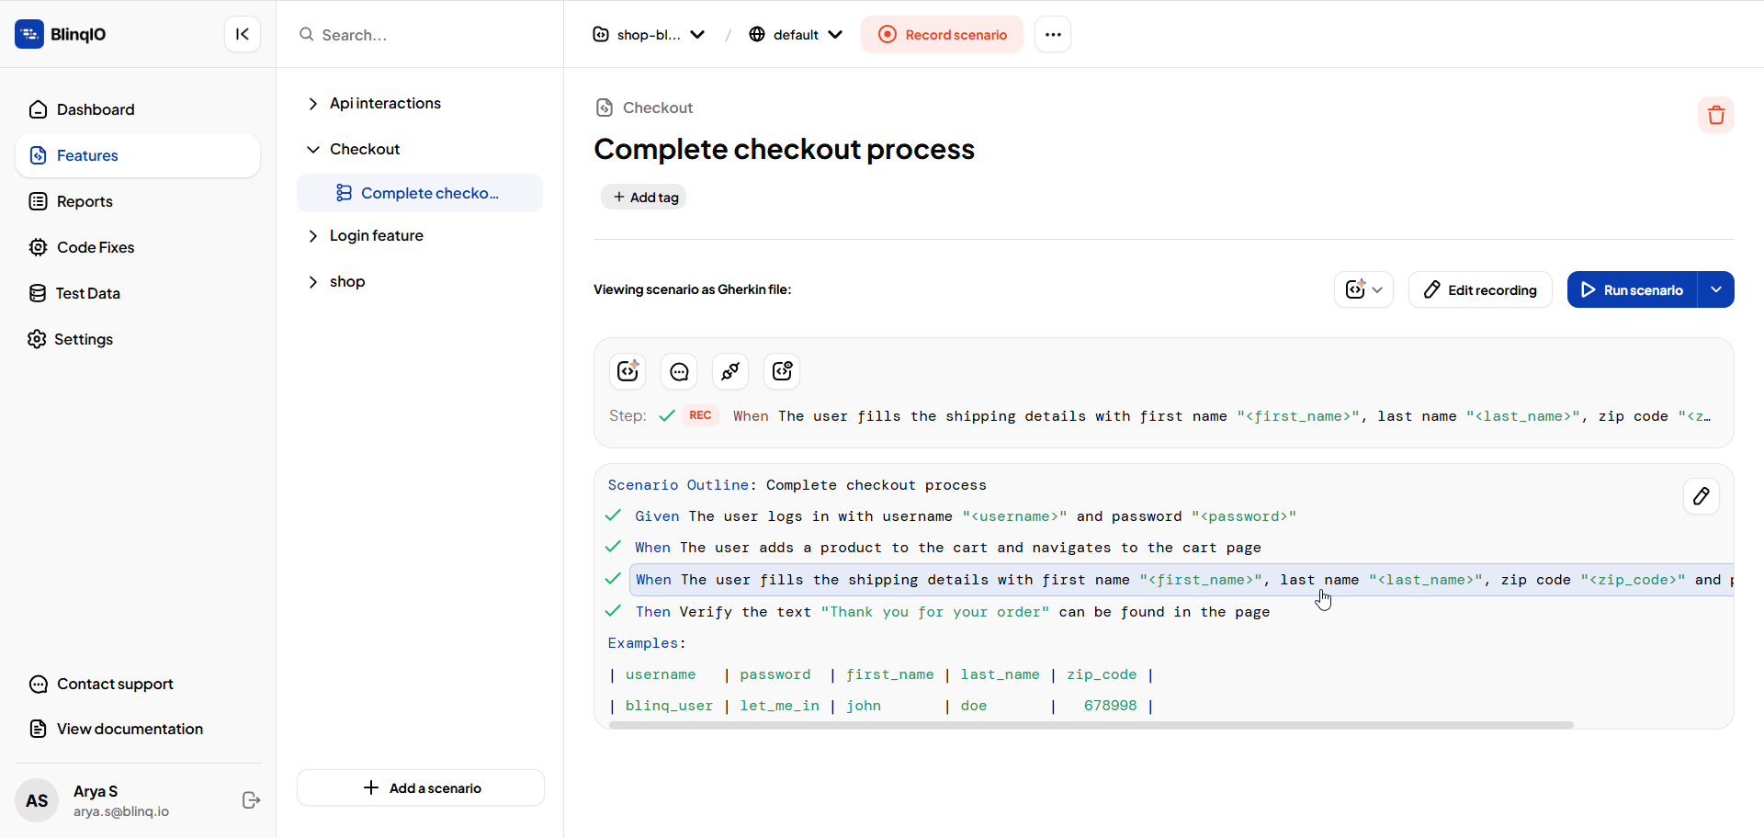This screenshot has height=838, width=1764.
Task: Click the BlinqIO logo
Action: coord(61,34)
